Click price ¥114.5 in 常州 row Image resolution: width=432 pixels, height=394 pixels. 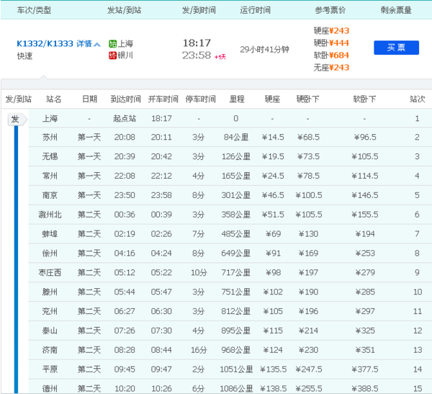[365, 176]
